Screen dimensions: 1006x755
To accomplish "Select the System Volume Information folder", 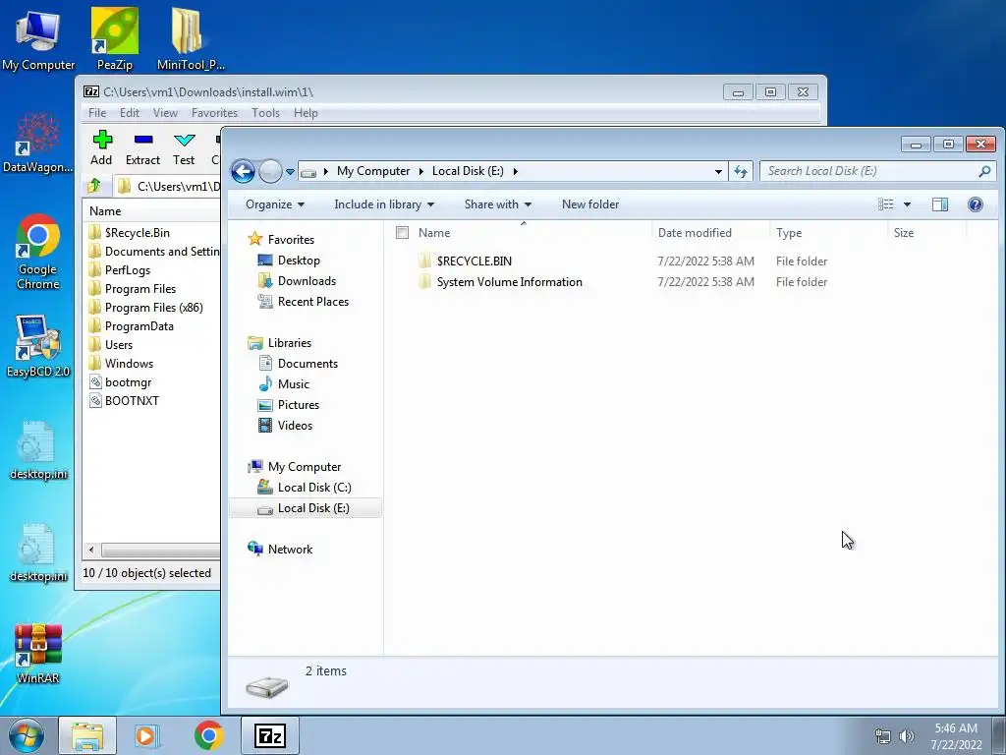I will pos(510,282).
